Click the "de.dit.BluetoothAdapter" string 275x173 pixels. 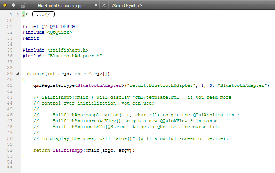pyautogui.click(x=161, y=85)
